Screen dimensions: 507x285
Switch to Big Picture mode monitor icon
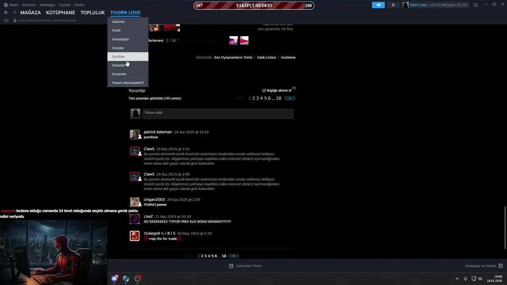[x=476, y=5]
